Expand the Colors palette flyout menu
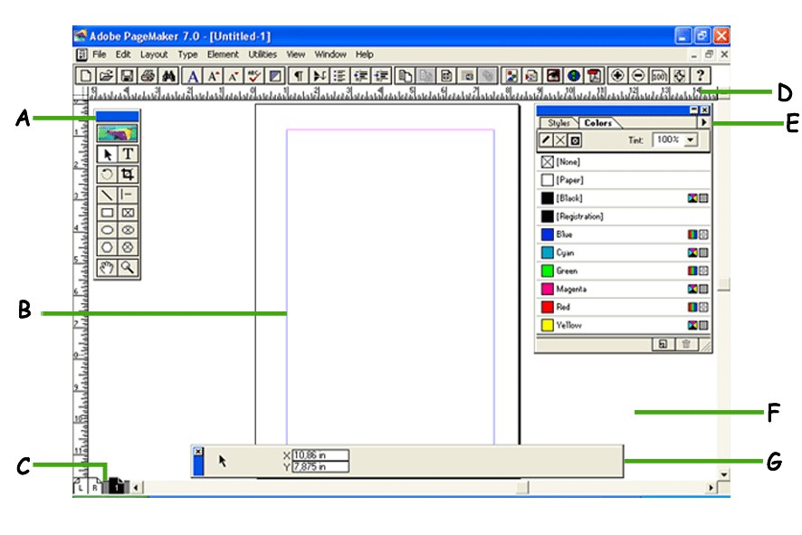Image resolution: width=802 pixels, height=535 pixels. [704, 122]
